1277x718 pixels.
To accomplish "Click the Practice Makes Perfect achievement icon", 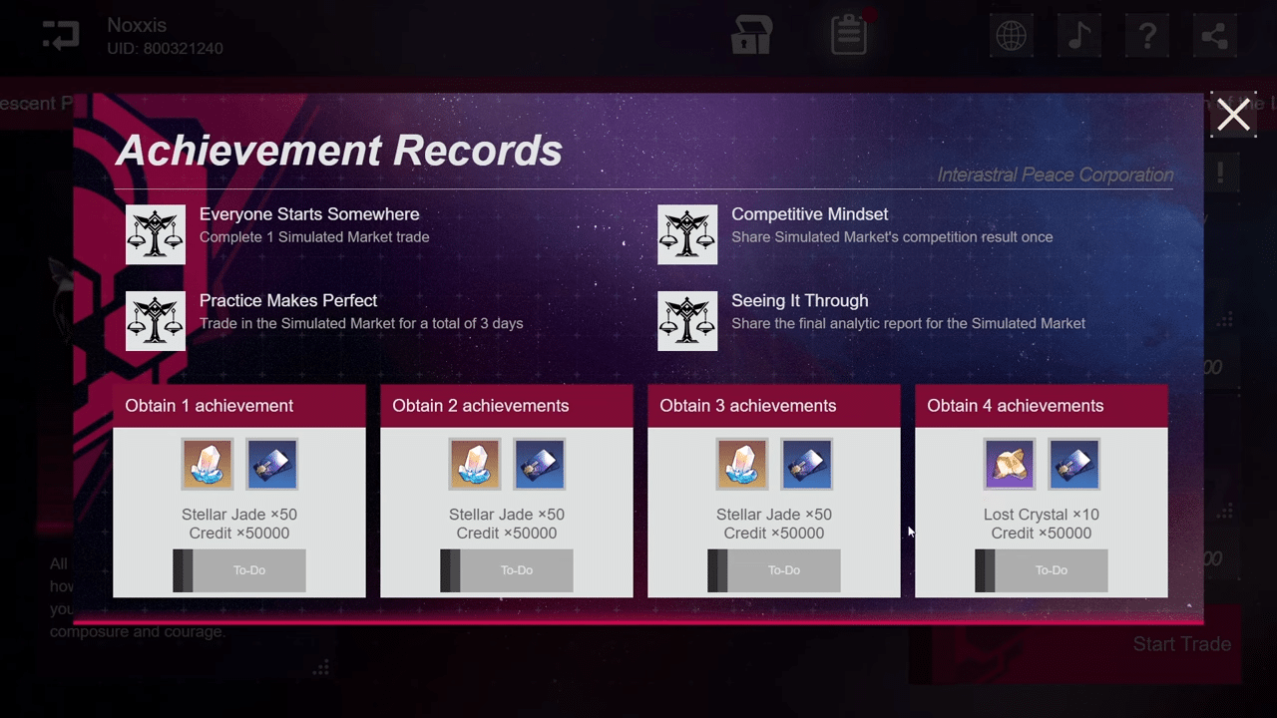I will 156,321.
